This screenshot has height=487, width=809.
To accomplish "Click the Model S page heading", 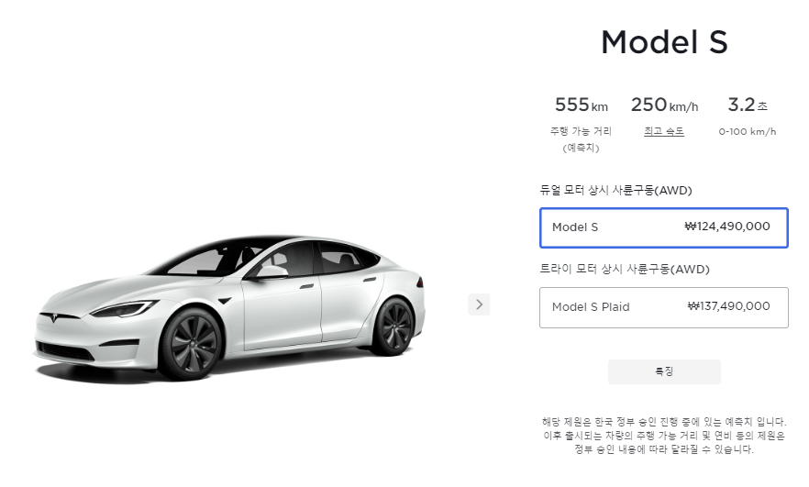I will (664, 42).
